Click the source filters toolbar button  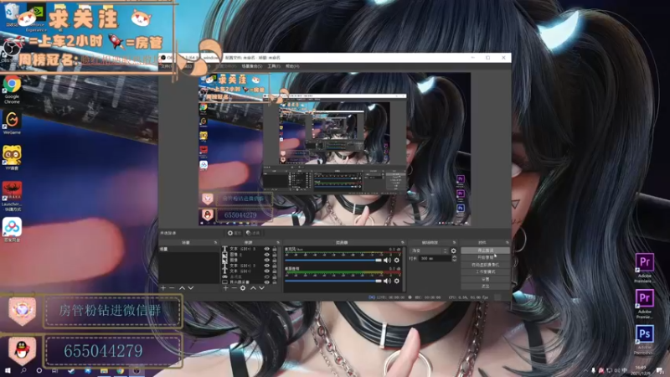pos(253,233)
